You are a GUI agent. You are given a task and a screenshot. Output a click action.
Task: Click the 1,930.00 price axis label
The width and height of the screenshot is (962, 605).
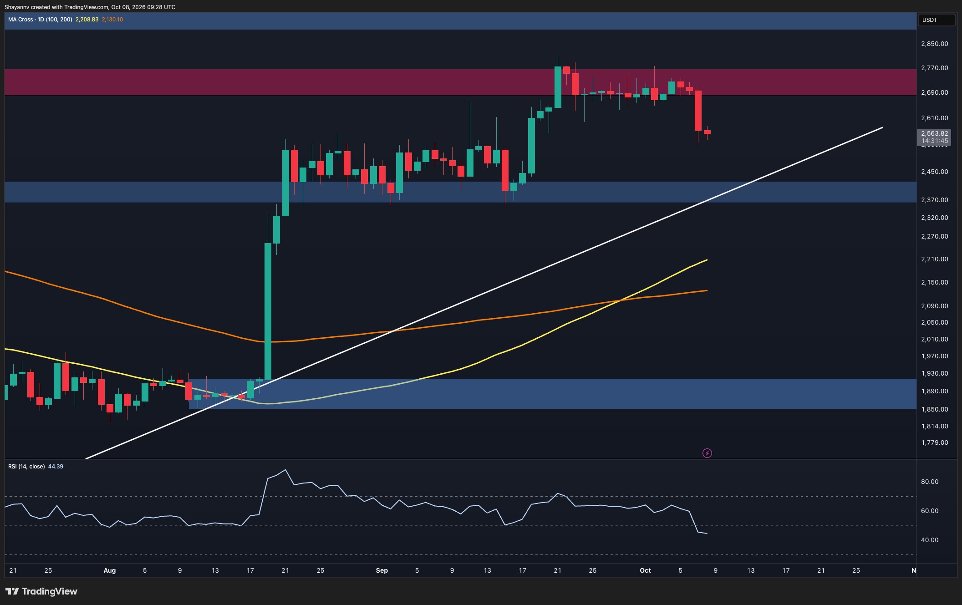[x=934, y=373]
